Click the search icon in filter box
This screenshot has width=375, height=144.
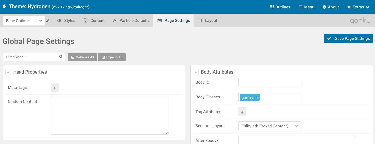(61, 57)
